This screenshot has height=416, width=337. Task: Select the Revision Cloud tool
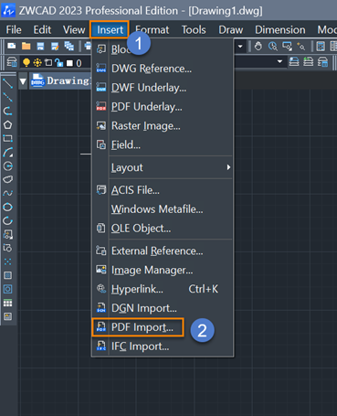[x=7, y=179]
